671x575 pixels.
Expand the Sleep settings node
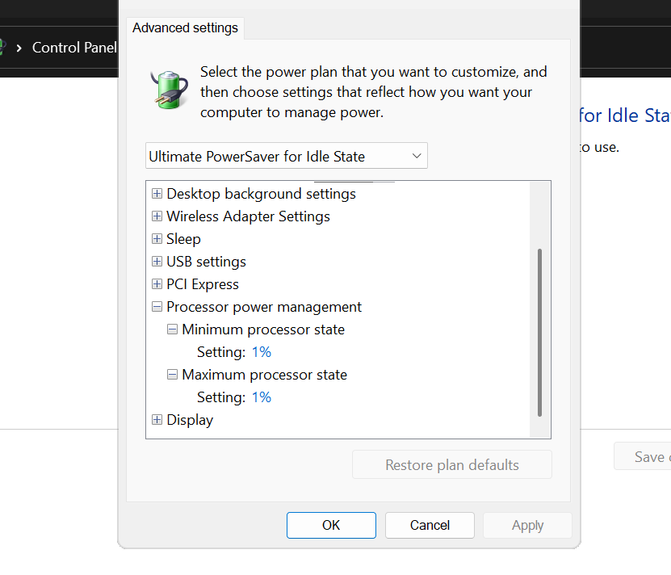point(157,239)
